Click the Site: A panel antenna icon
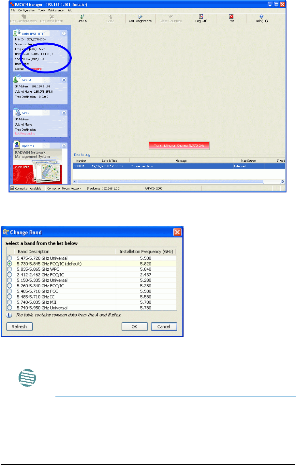The height and width of the screenshot is (470, 296). [17, 79]
